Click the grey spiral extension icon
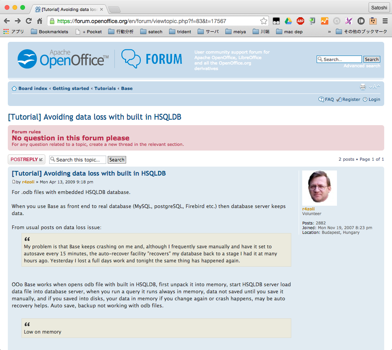This screenshot has height=350, width=392. (x=337, y=21)
